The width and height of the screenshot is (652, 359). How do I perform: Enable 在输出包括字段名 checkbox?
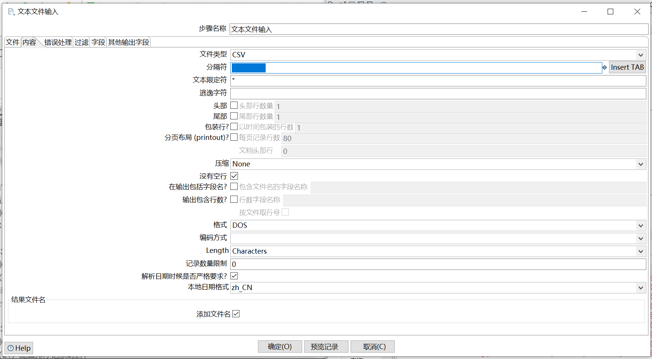pyautogui.click(x=234, y=187)
